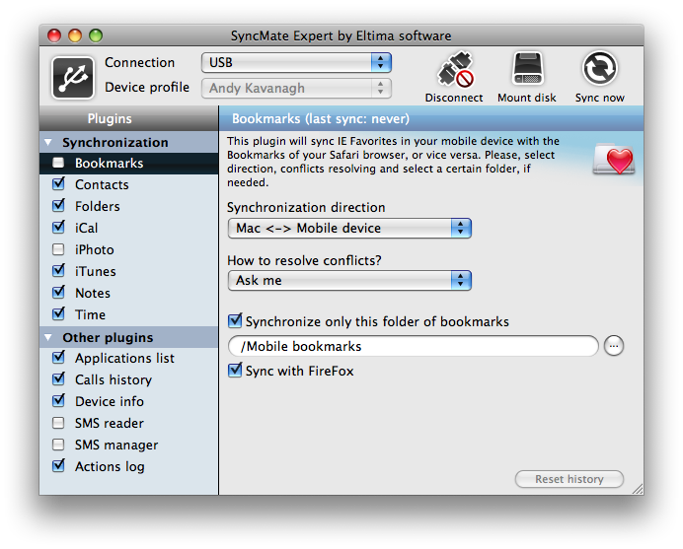Image resolution: width=683 pixels, height=549 pixels.
Task: Click the Bookmarks heart folder icon
Action: point(613,158)
